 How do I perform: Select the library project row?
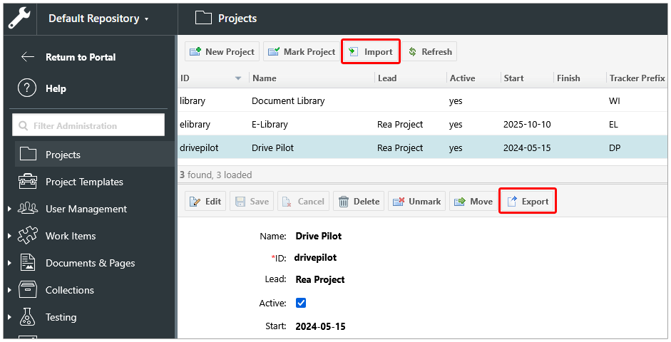pos(423,101)
